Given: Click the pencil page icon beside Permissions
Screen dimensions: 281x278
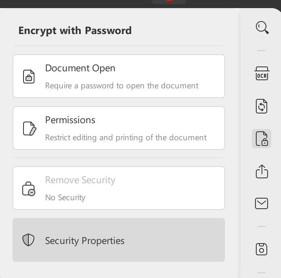Looking at the screenshot, I should (29, 128).
